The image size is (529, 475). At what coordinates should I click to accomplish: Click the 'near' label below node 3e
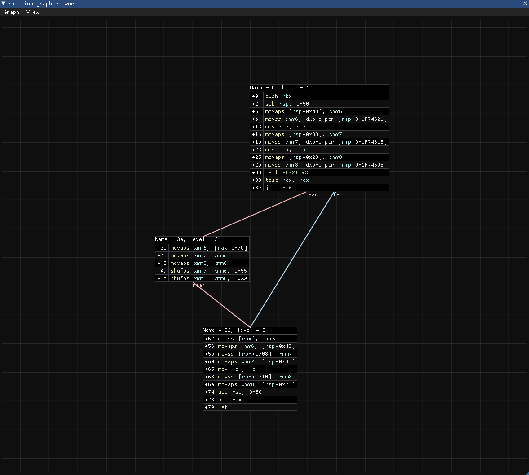[x=198, y=286]
